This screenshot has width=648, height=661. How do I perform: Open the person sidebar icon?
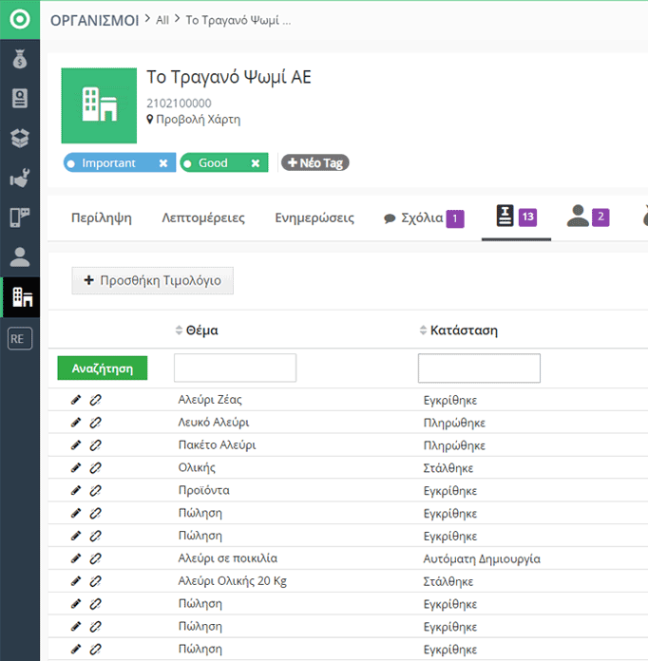tap(19, 256)
